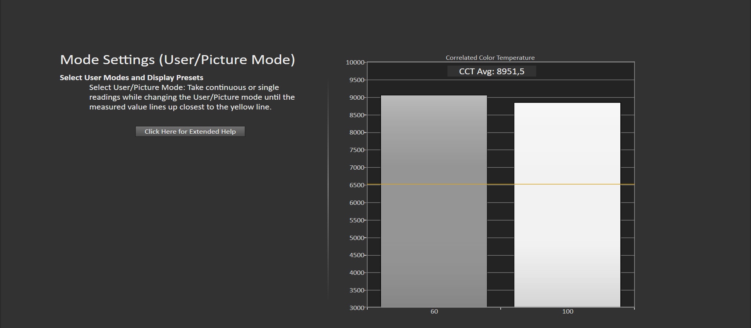Click the 8500 label on the y-axis
751x328 pixels.
point(357,115)
